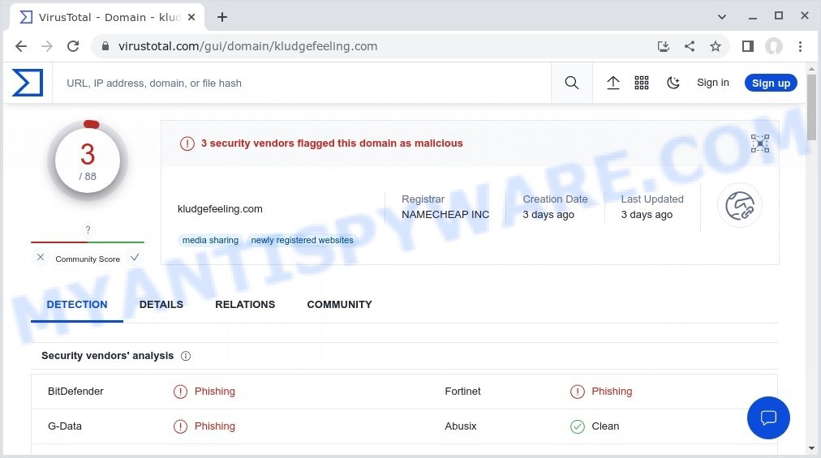
Task: Click BitDefender Phishing warning icon
Action: 180,392
